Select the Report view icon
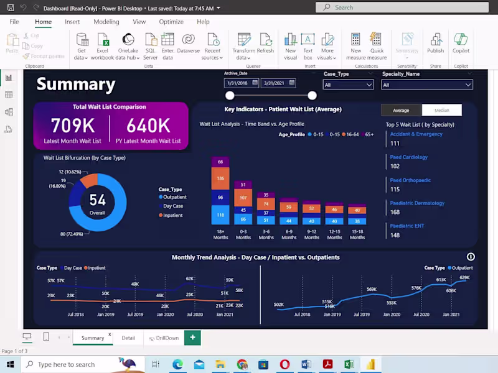498x373 pixels. pyautogui.click(x=9, y=78)
